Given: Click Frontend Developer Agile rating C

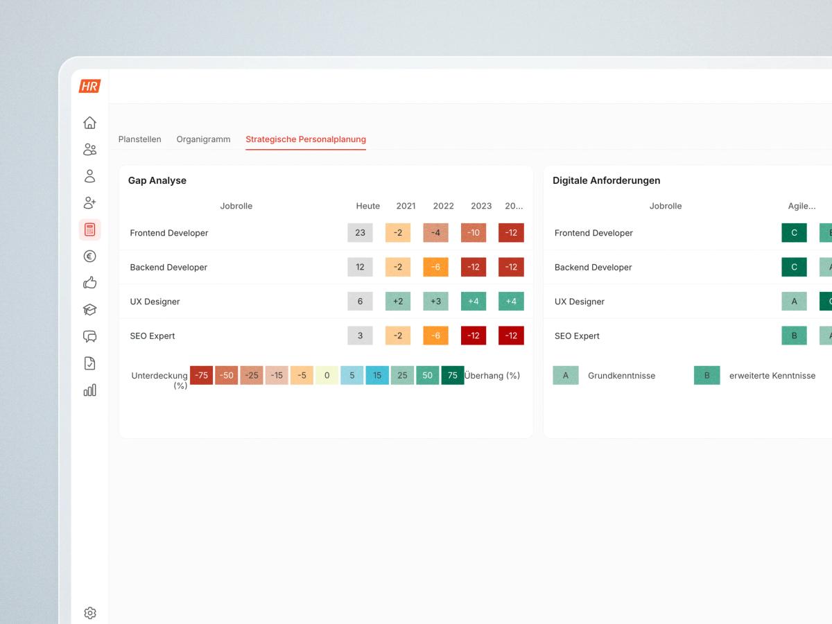Looking at the screenshot, I should 794,233.
